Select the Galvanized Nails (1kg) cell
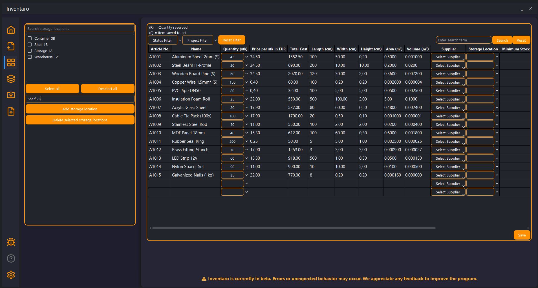 tap(196, 175)
